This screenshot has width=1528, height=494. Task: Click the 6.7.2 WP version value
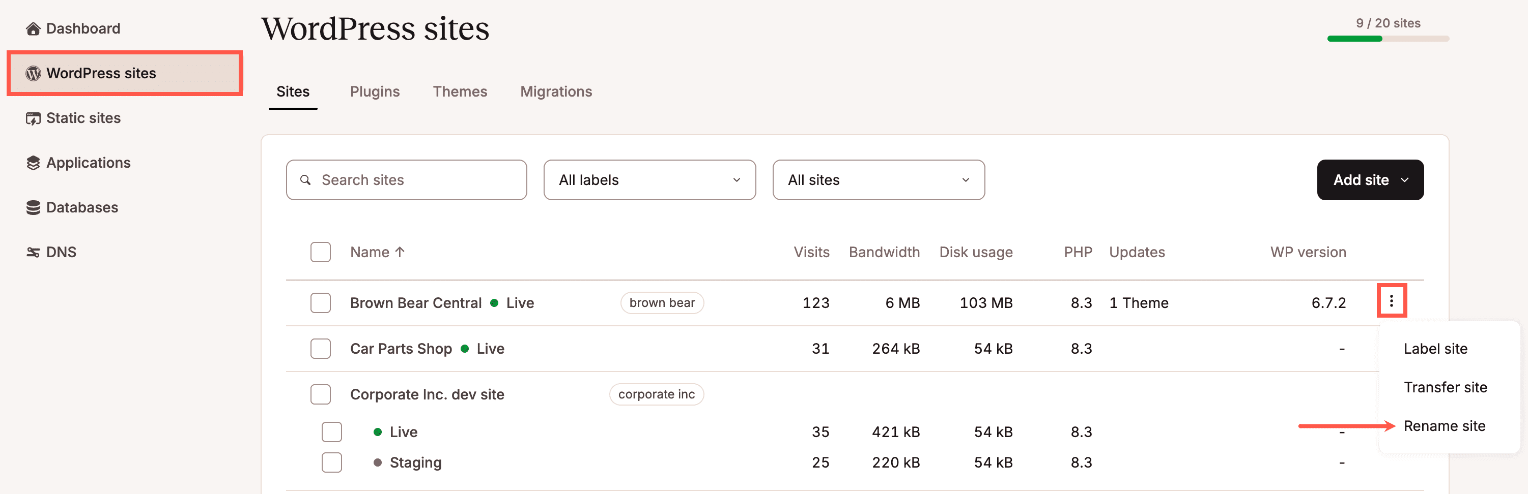pyautogui.click(x=1328, y=303)
